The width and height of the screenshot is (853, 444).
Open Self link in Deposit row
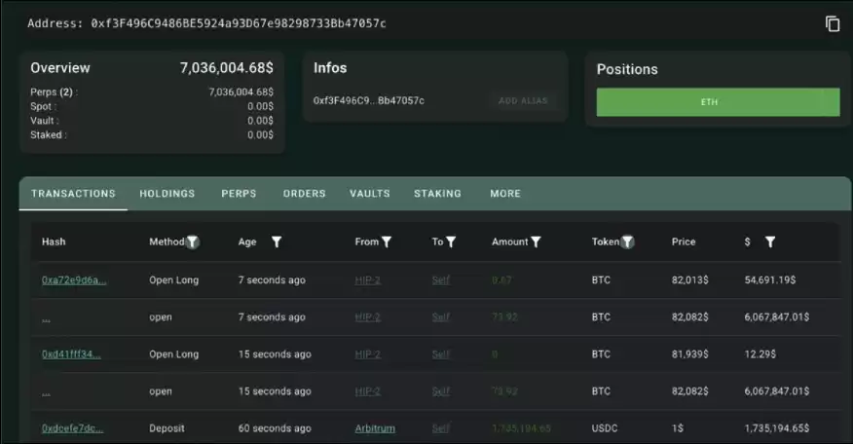tap(441, 428)
